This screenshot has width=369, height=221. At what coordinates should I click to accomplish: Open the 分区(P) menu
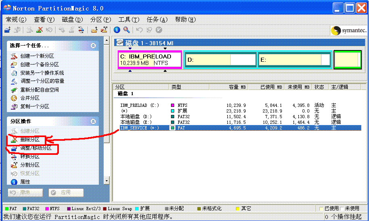click(x=100, y=19)
